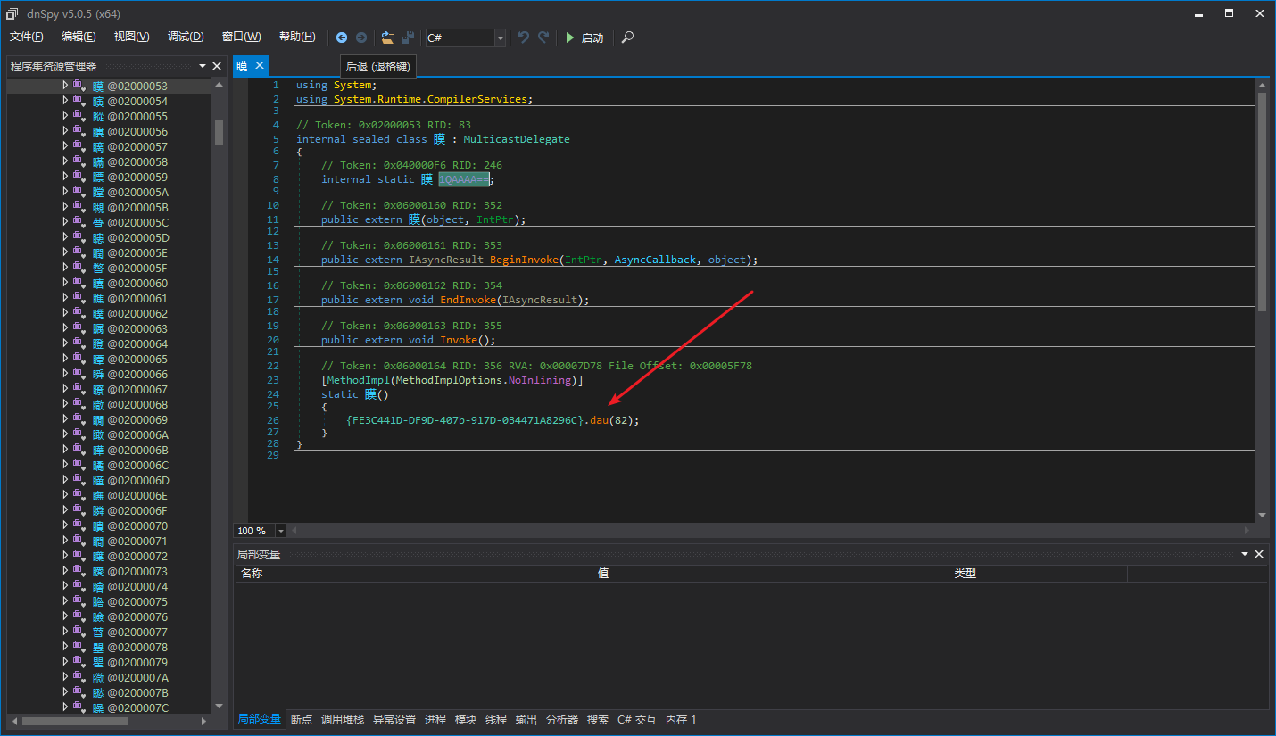
Task: Navigate forward using the forward arrow icon
Action: click(x=363, y=37)
